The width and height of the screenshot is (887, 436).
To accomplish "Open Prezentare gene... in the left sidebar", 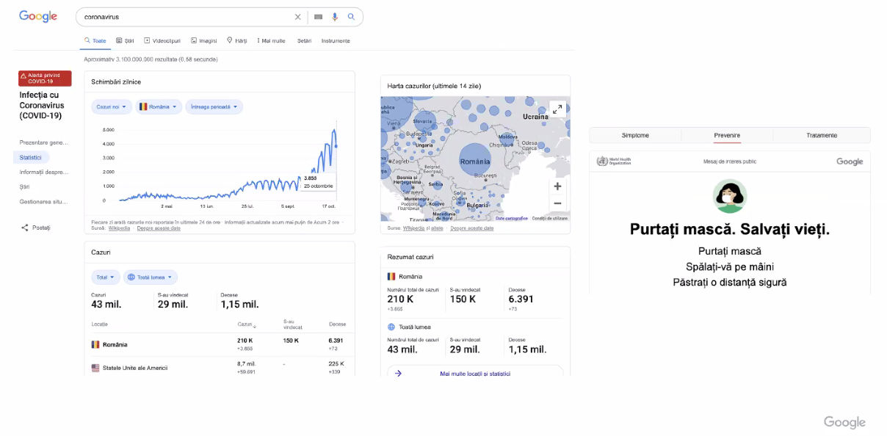I will [x=44, y=142].
